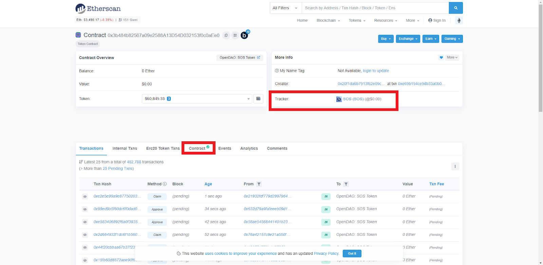Preview transaction 0x44f20cbbaa67b37f23 via eye icon
543x265 pixels.
click(85, 247)
